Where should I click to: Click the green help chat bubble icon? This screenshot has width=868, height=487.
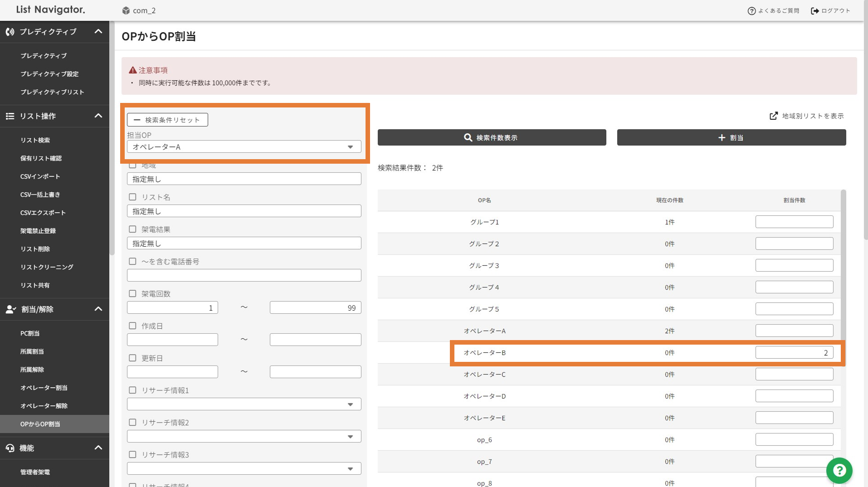click(839, 470)
